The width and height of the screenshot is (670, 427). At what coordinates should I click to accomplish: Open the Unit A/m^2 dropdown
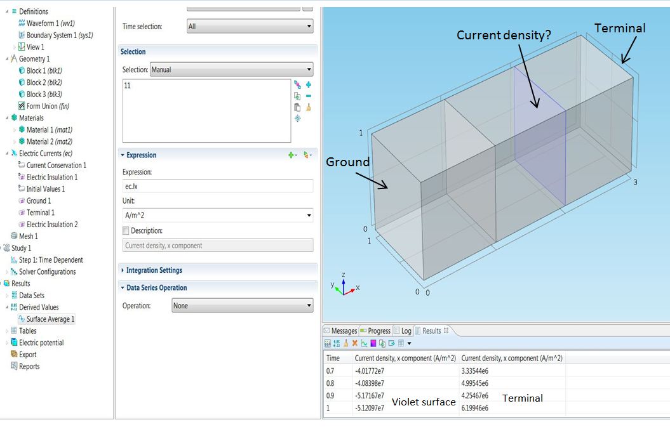pos(217,215)
